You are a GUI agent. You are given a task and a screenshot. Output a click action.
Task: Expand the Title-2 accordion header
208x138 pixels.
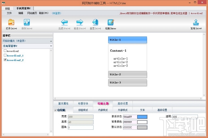(x=128, y=75)
